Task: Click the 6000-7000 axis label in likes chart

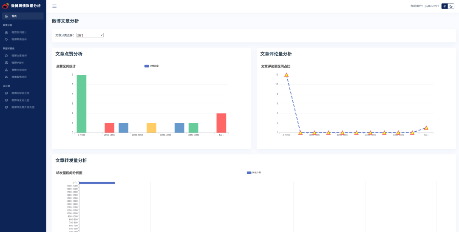Action: click(x=165, y=135)
